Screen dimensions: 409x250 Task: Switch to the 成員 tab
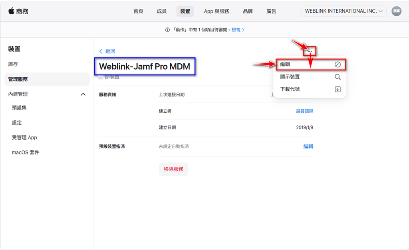[x=162, y=11]
